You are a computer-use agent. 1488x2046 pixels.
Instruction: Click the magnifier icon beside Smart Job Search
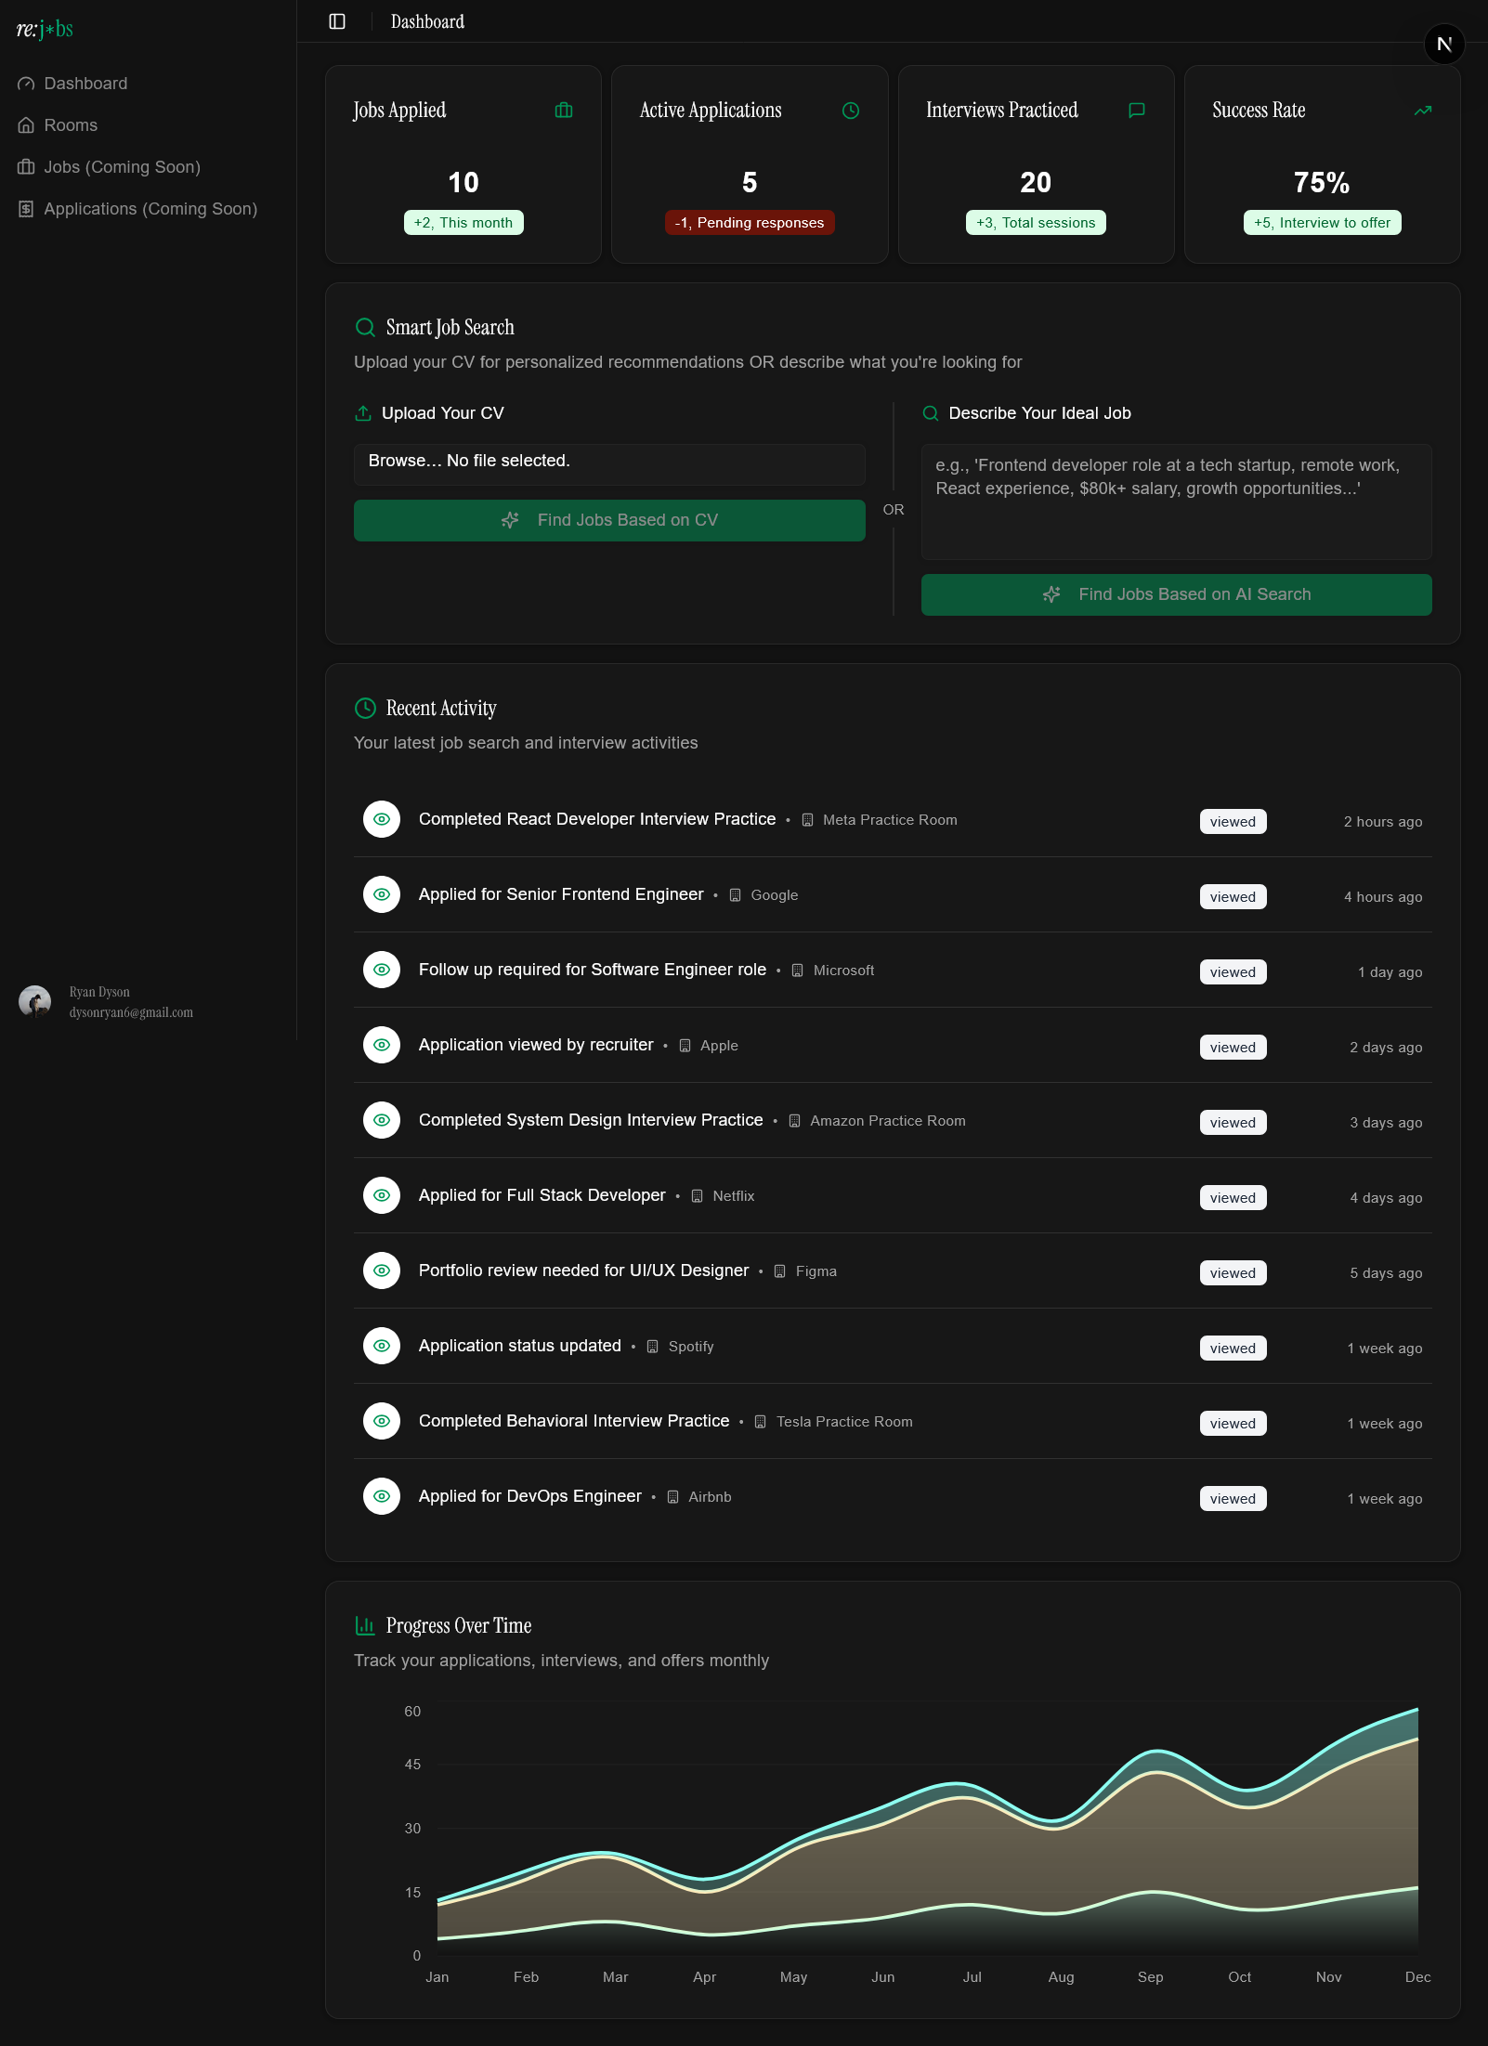[x=363, y=327]
